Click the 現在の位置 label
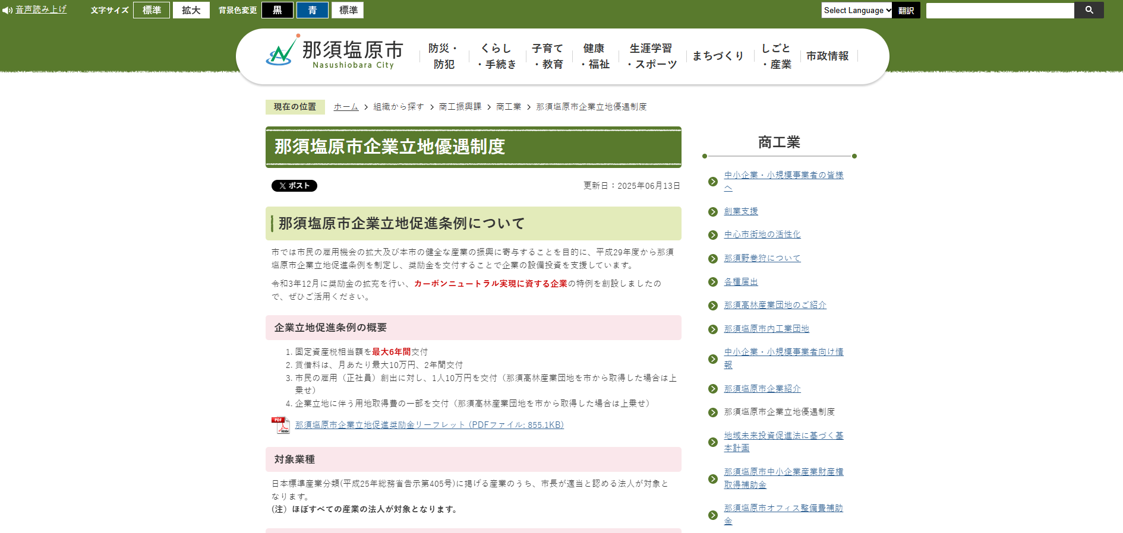Image resolution: width=1123 pixels, height=533 pixels. tap(295, 107)
